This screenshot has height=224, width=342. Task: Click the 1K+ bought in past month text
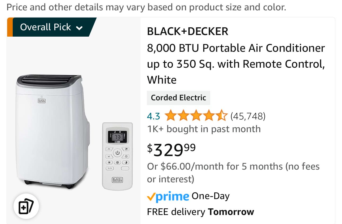pos(204,129)
